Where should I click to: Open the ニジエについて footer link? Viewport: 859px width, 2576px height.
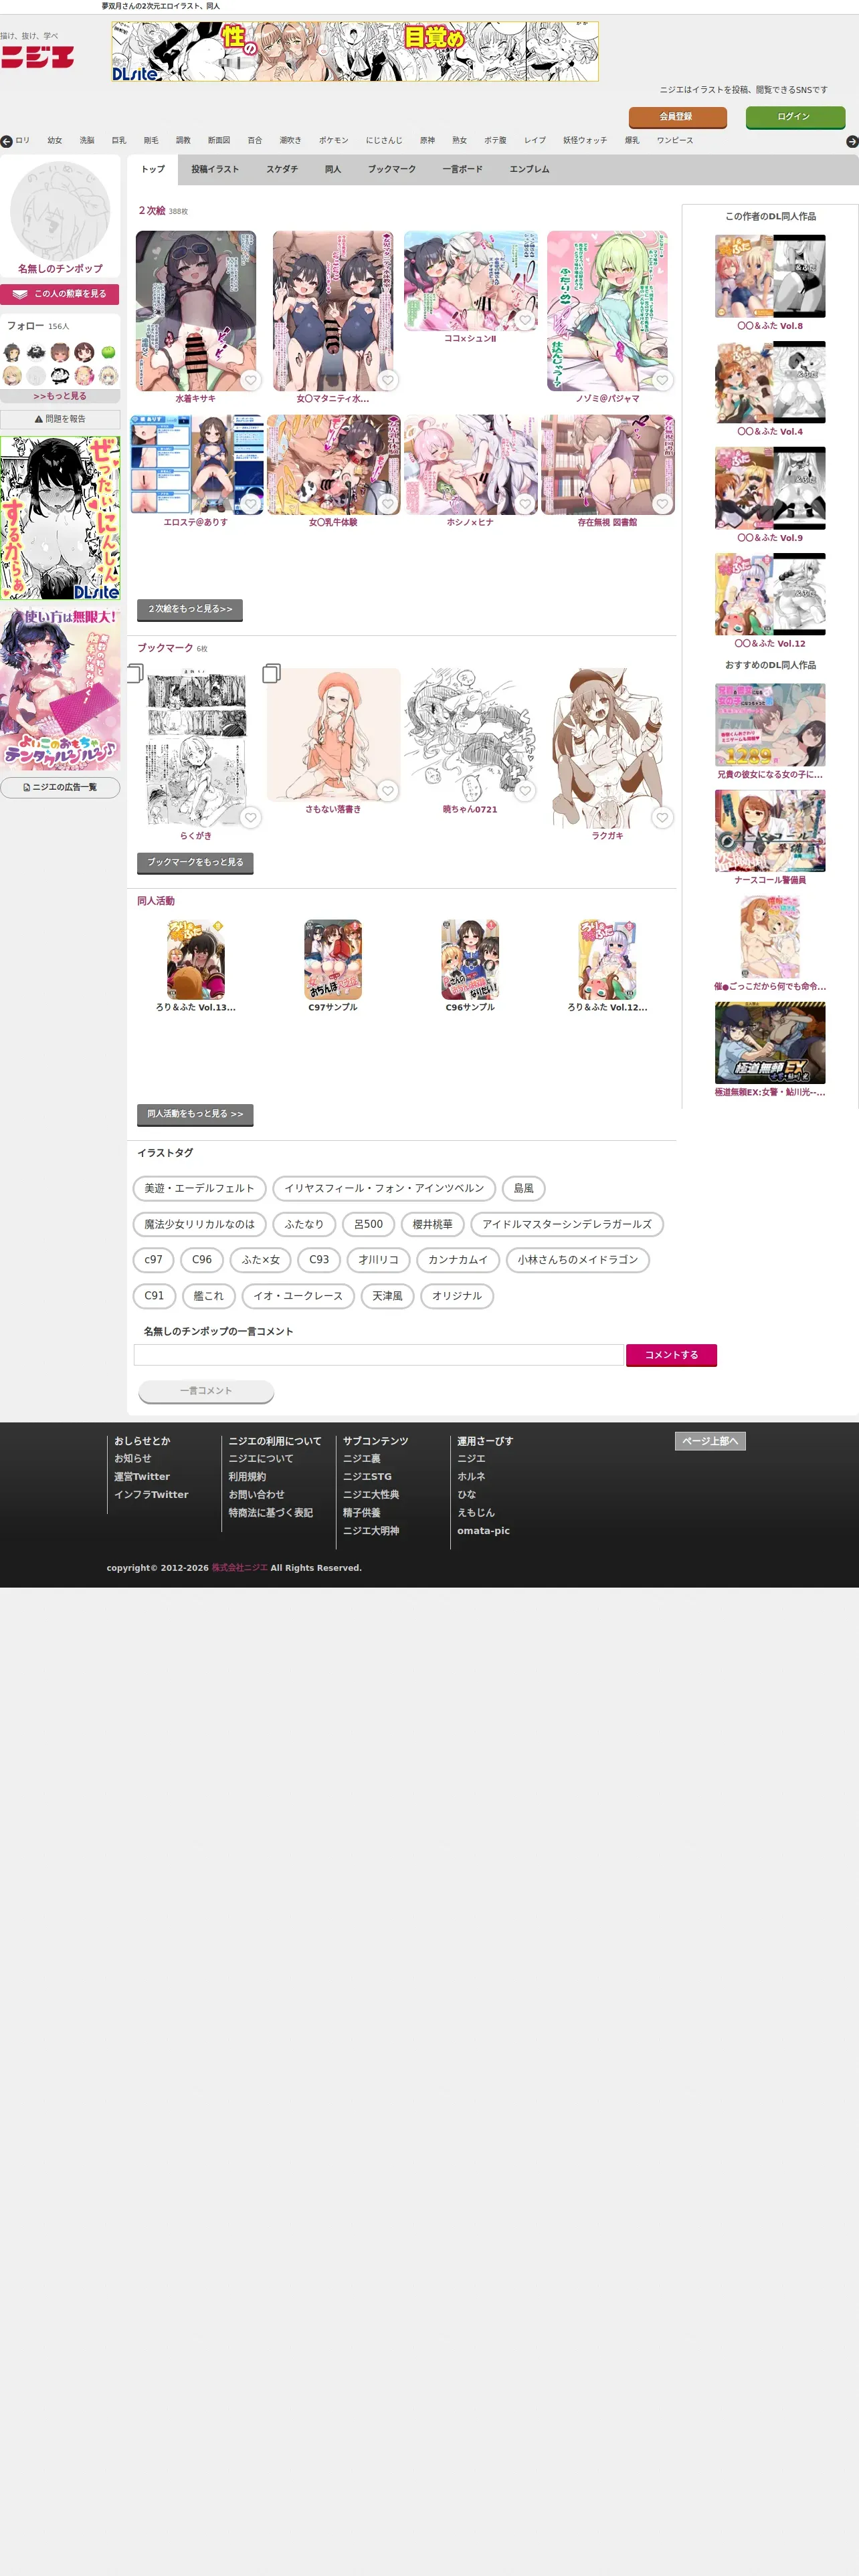(x=261, y=1459)
